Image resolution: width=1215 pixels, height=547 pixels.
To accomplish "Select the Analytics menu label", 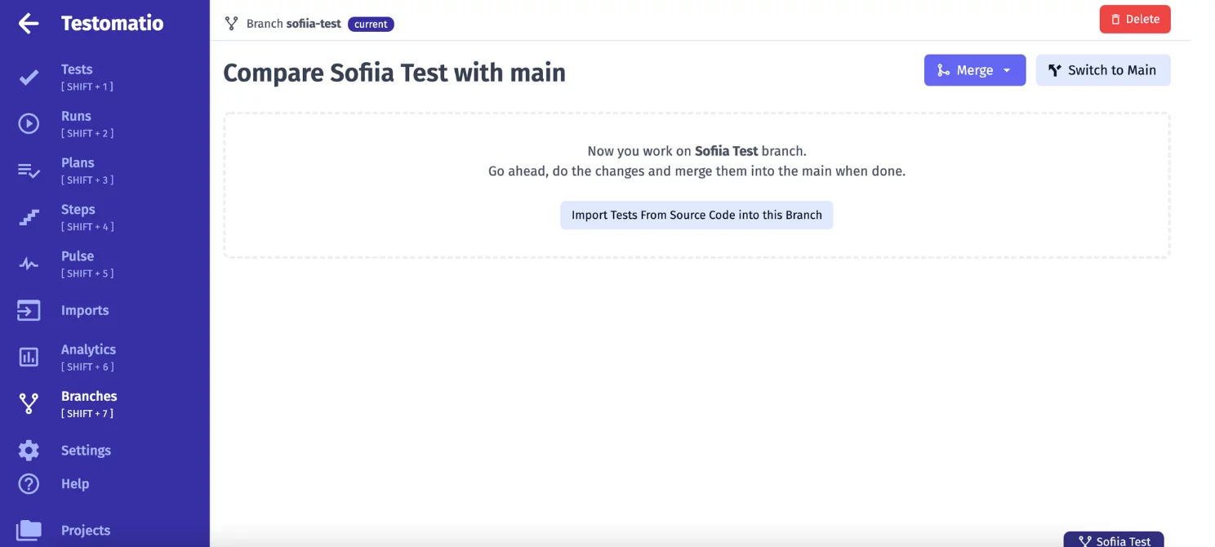I will (x=88, y=349).
